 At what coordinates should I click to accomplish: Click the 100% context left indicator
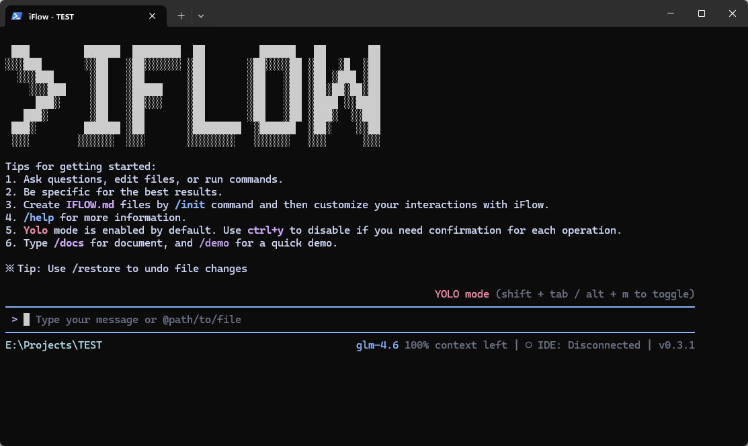click(456, 345)
